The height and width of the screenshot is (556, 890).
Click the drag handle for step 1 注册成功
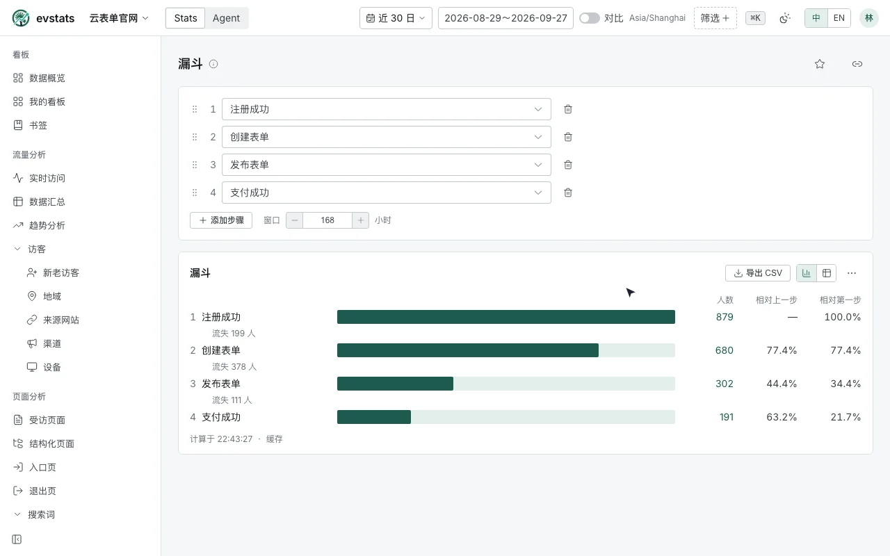click(195, 109)
